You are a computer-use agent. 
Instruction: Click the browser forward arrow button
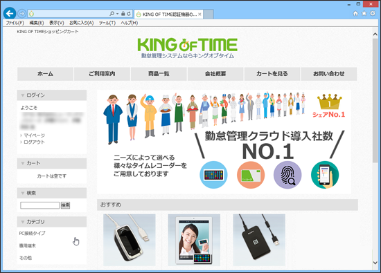(x=22, y=14)
